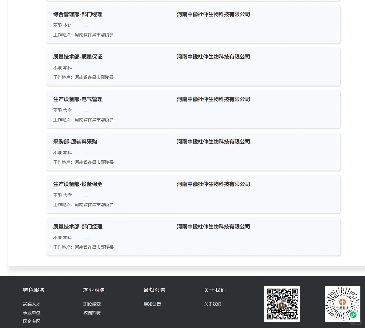Open the 质量技术部-部门经理 job listing

point(78,227)
